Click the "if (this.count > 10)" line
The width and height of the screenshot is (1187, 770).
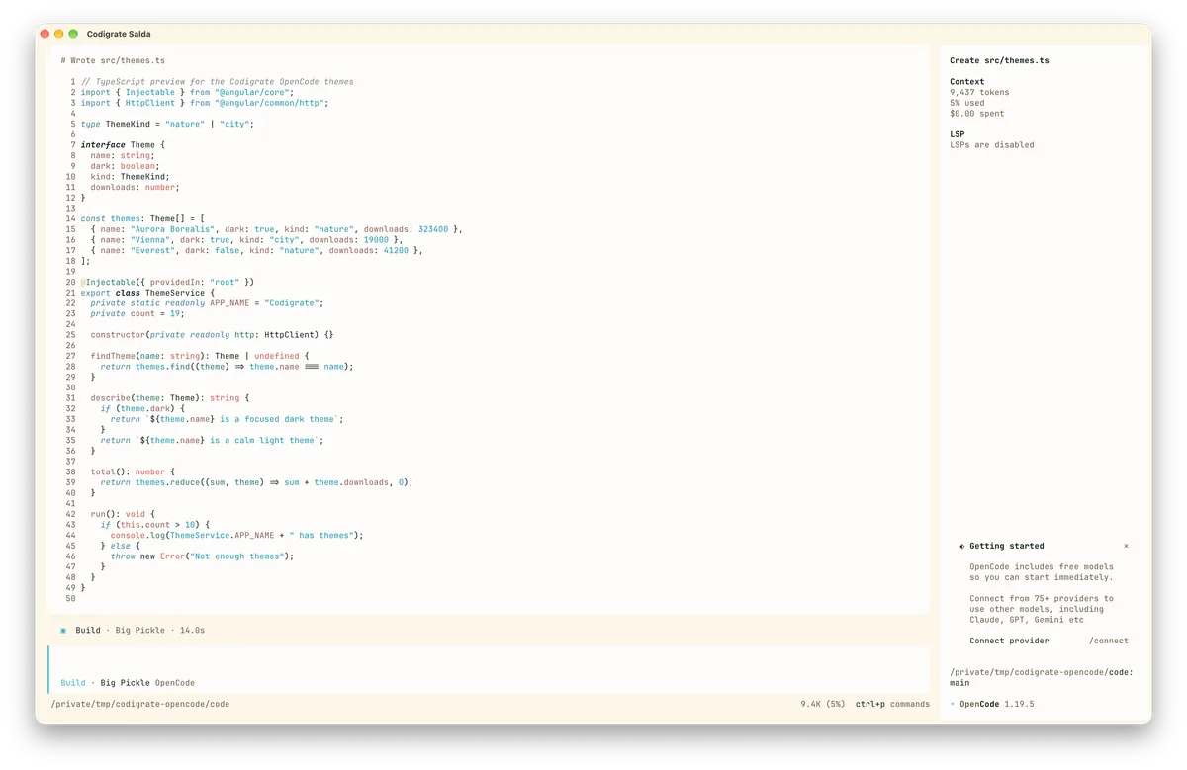[x=155, y=524]
